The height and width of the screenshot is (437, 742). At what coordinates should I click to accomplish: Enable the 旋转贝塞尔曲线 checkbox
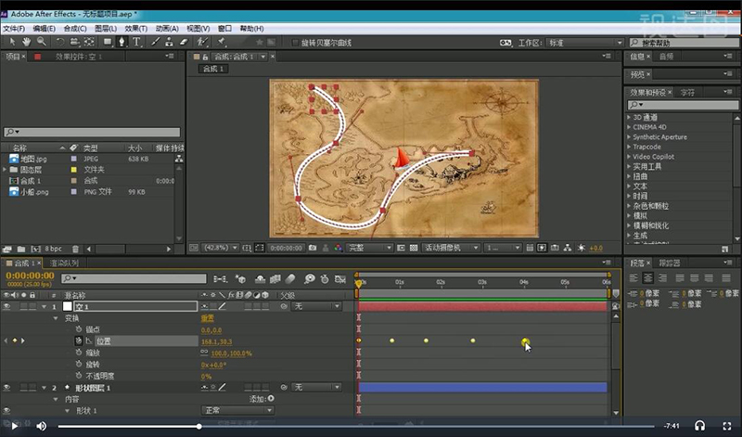point(295,43)
